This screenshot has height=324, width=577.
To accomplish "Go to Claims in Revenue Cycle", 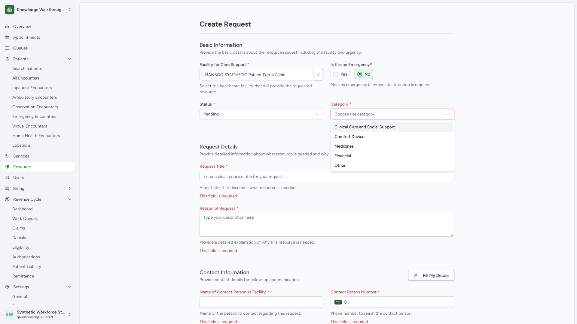I will [19, 228].
